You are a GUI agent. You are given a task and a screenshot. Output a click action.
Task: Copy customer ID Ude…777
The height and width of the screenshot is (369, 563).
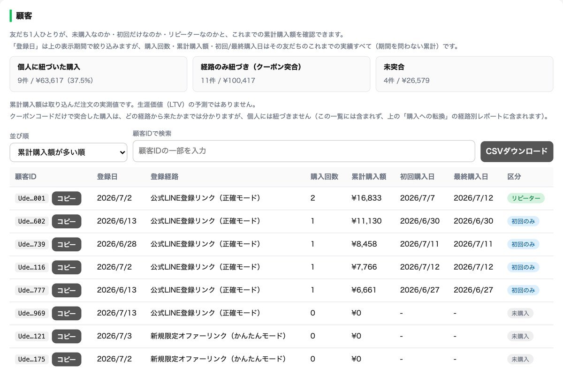click(x=67, y=290)
